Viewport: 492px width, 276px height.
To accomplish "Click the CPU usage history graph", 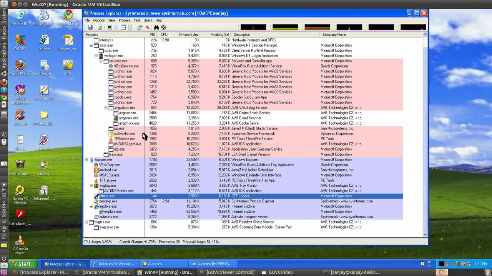I will 254,27.
